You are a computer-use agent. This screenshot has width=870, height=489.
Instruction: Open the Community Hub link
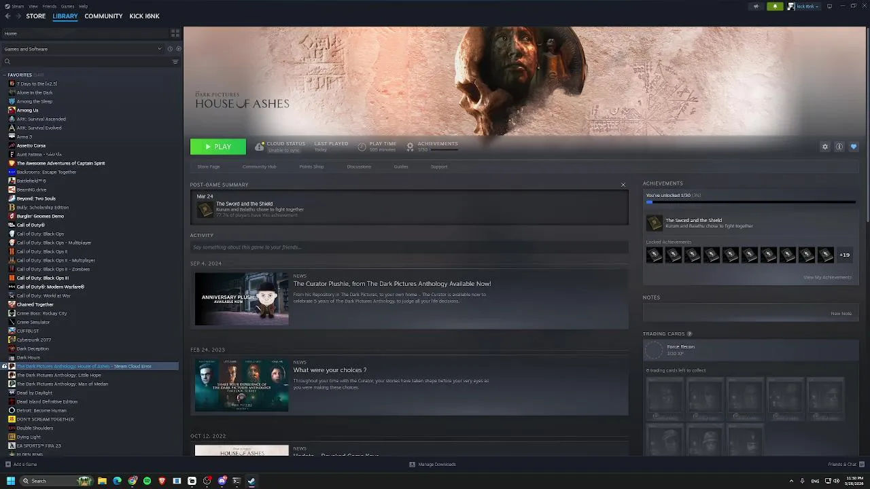259,166
